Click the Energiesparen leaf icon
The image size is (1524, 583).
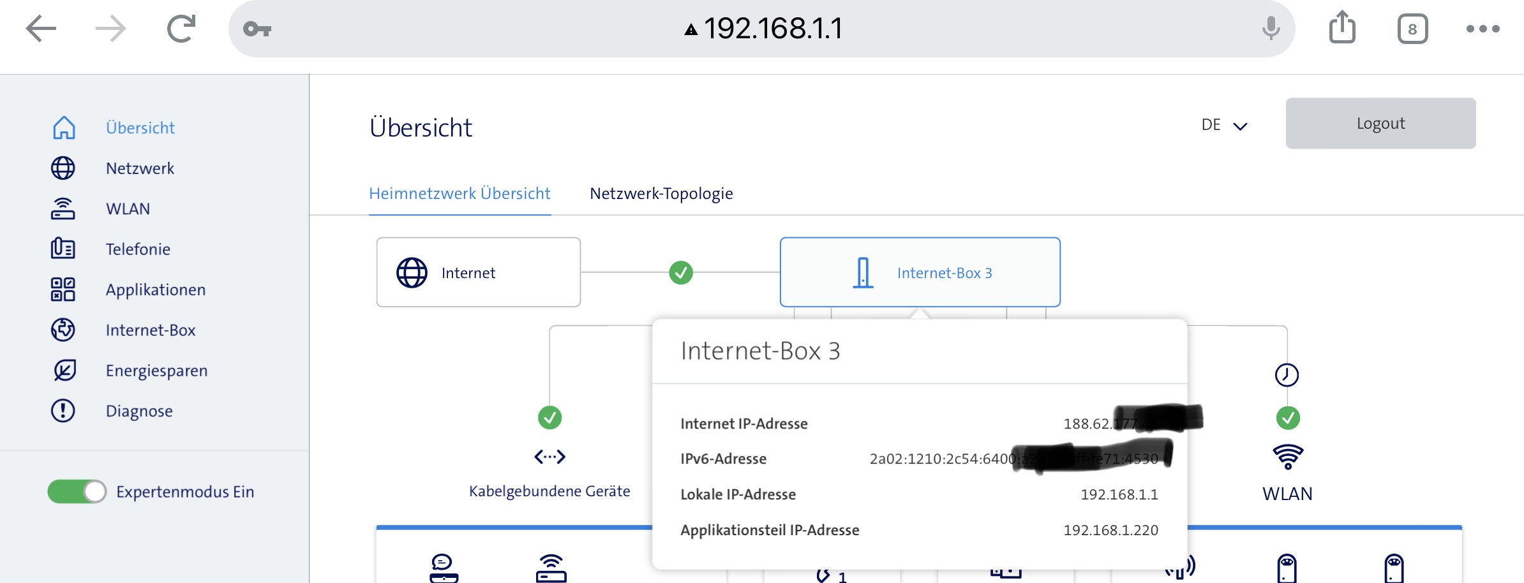point(63,371)
